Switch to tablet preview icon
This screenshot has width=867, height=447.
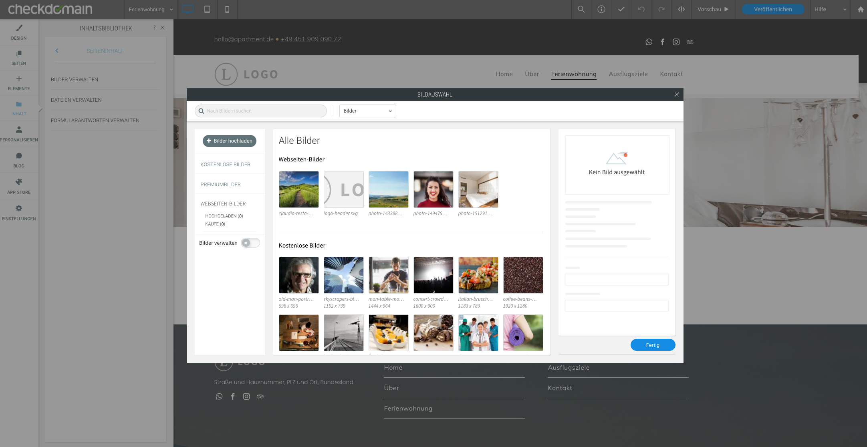207,9
